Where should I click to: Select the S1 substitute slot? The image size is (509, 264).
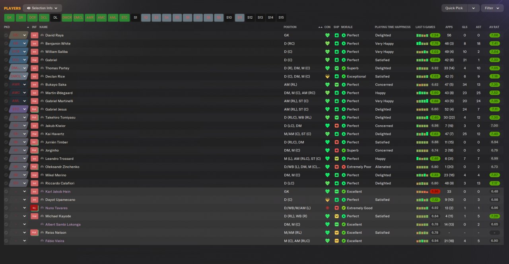(136, 17)
